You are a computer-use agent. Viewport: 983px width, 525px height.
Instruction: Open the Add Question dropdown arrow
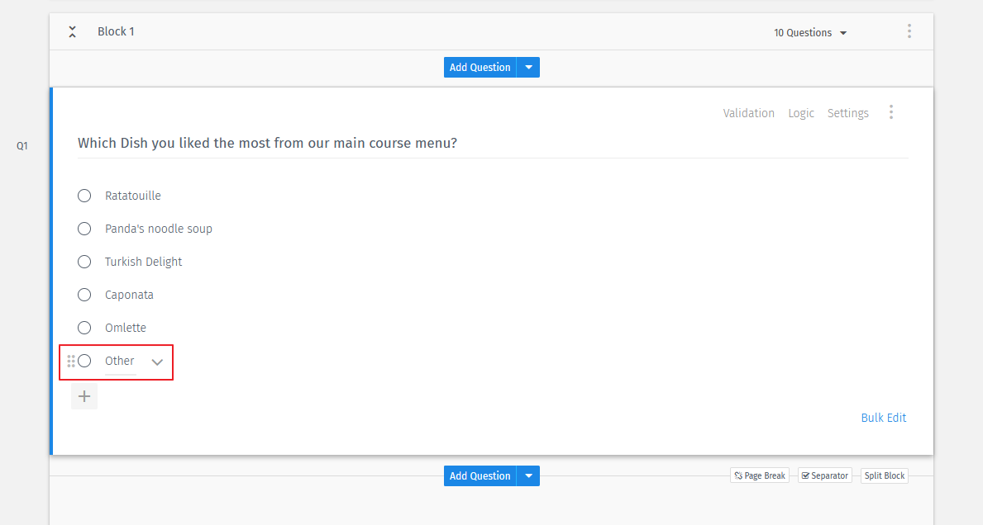528,67
